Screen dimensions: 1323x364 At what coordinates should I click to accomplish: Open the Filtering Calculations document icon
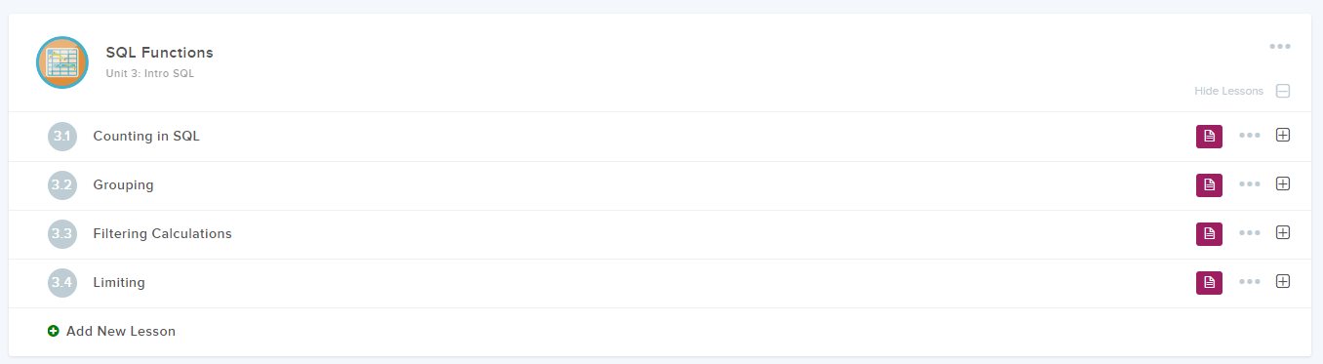[1209, 233]
